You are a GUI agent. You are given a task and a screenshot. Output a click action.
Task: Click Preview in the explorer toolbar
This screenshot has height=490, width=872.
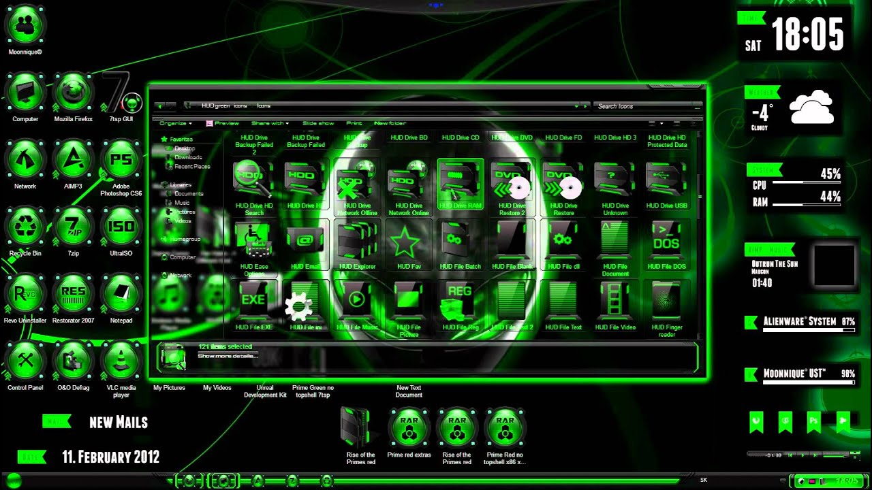(223, 123)
